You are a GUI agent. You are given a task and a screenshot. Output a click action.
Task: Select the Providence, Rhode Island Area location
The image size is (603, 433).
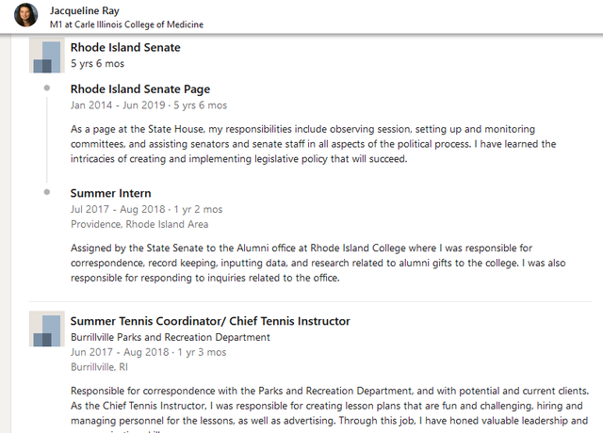[139, 224]
